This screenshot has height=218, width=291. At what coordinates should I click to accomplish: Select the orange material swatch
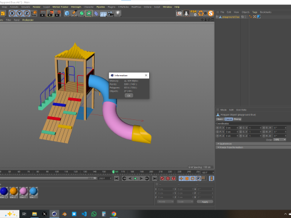click(x=13, y=191)
